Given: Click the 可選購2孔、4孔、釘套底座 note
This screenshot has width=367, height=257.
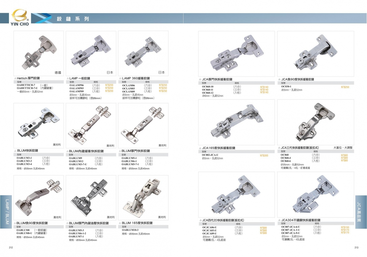Looking at the screenshot, I should [x=295, y=168].
